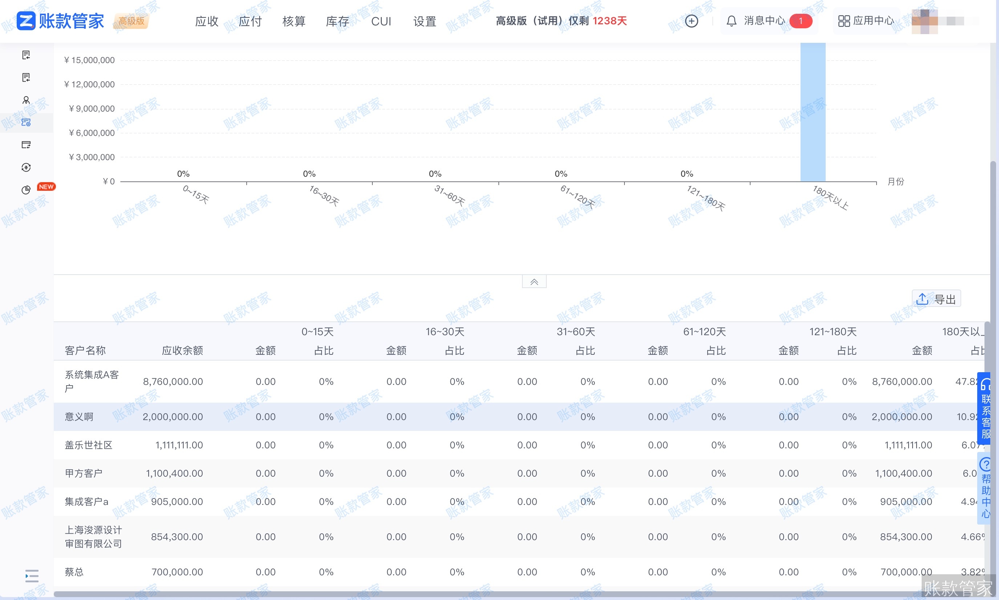Screen dimensions: 999x600
Task: Open 消息中心 message center
Action: pos(764,21)
